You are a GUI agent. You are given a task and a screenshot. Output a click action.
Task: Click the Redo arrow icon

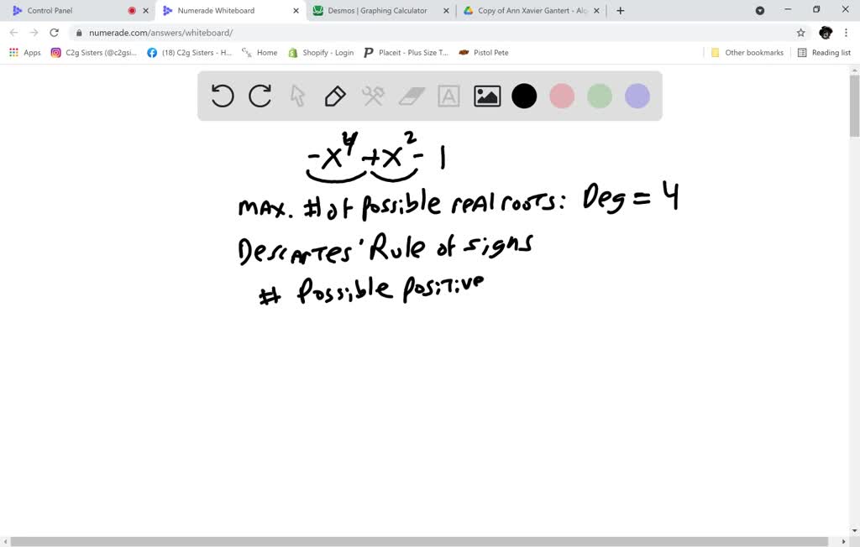pyautogui.click(x=260, y=96)
